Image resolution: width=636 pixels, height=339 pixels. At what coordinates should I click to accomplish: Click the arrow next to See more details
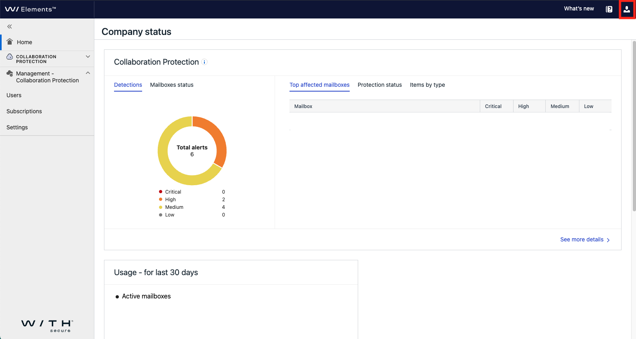(608, 240)
